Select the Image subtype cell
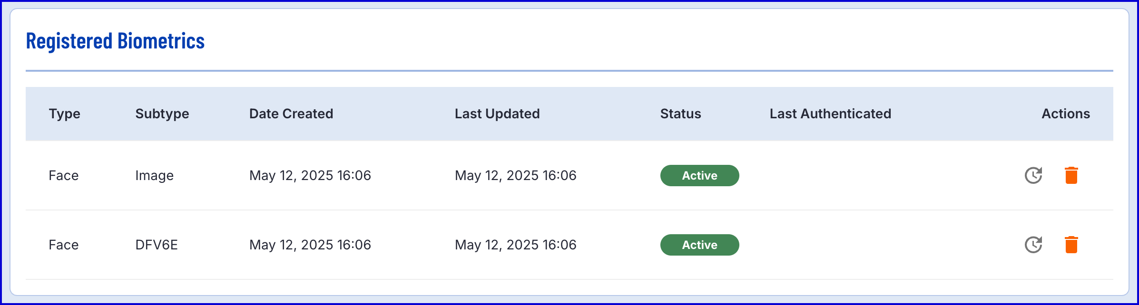The width and height of the screenshot is (1139, 305). tap(154, 176)
